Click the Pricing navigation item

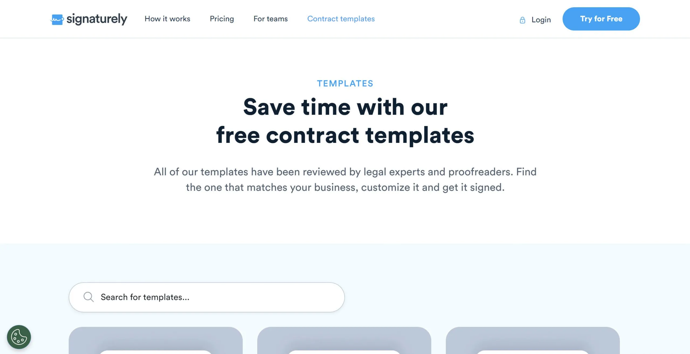coord(222,19)
